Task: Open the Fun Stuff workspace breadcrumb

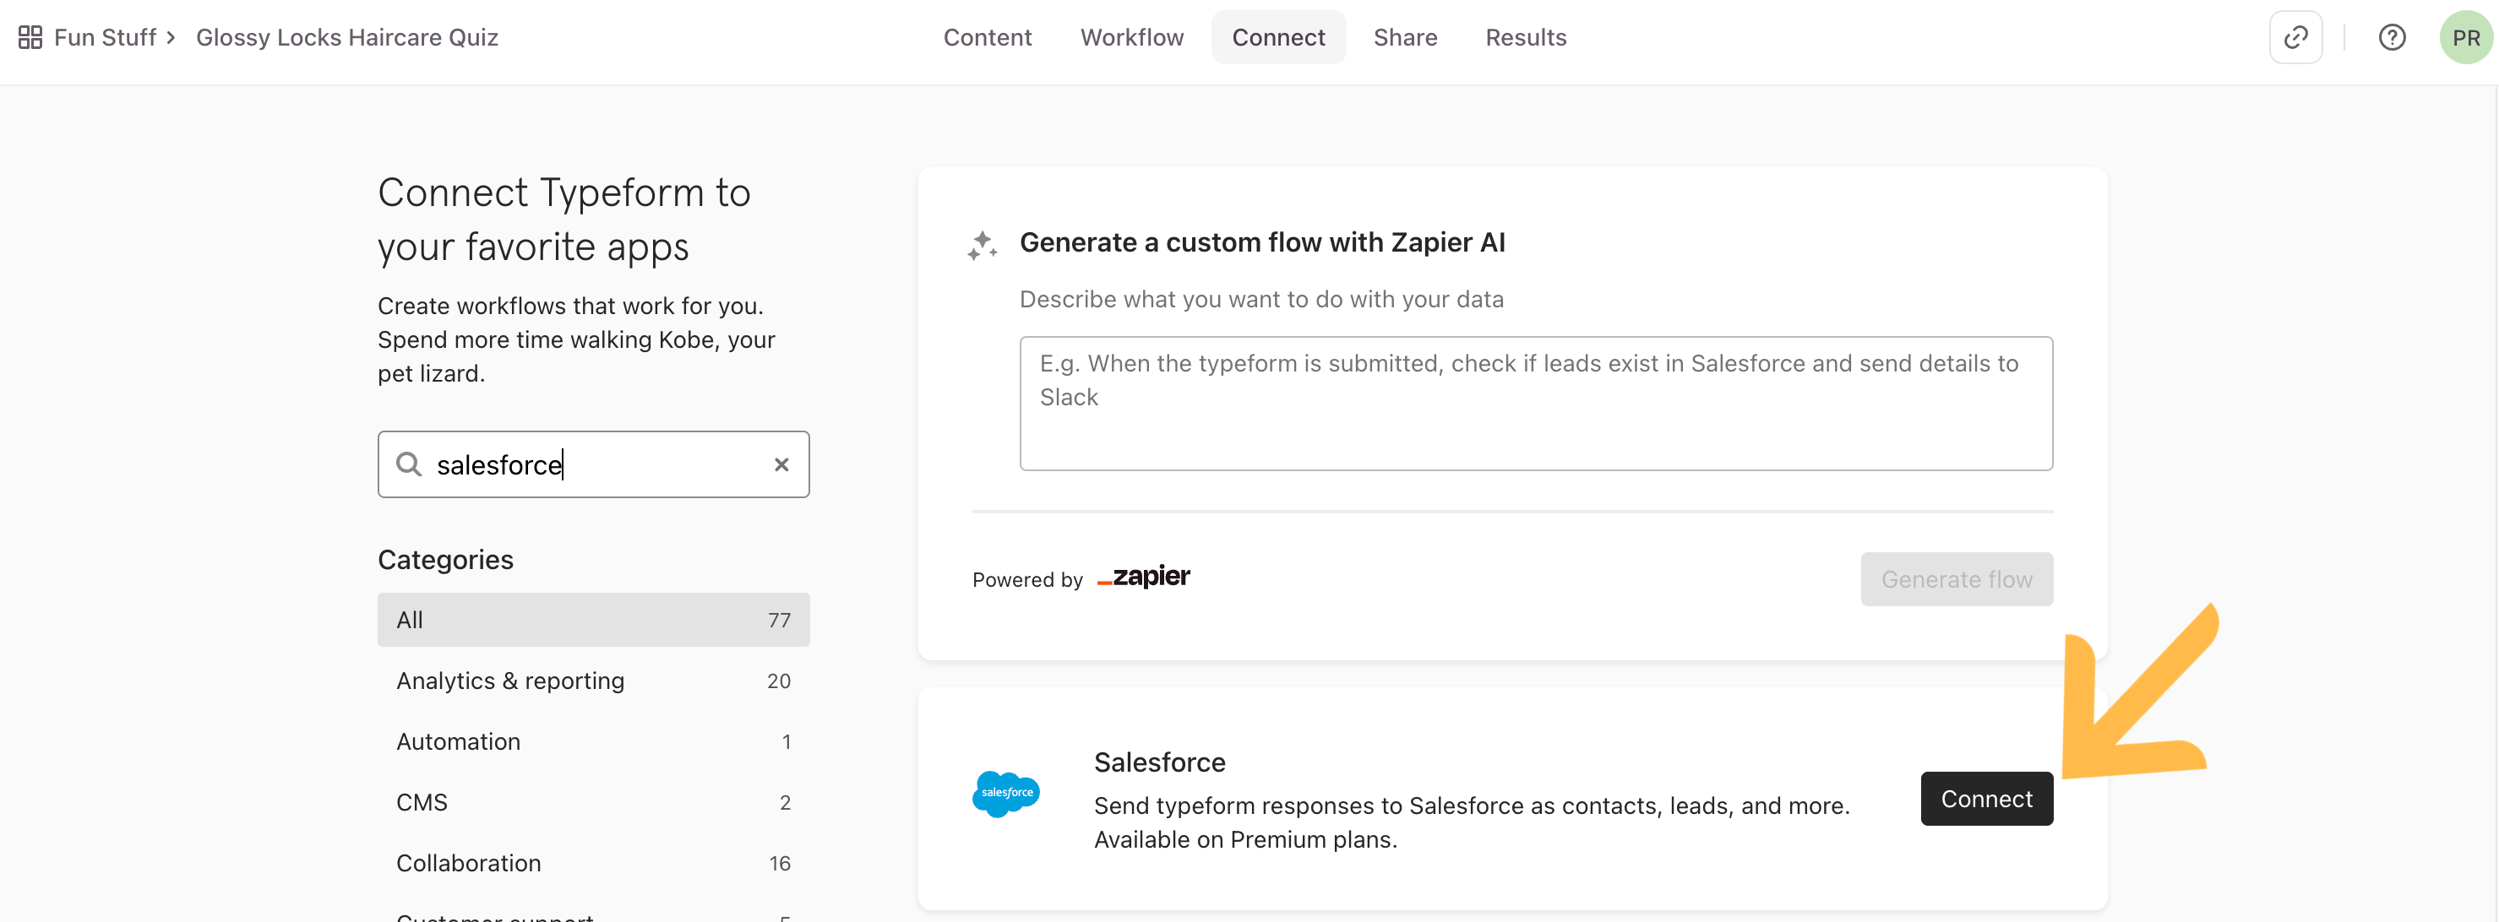Action: (105, 37)
